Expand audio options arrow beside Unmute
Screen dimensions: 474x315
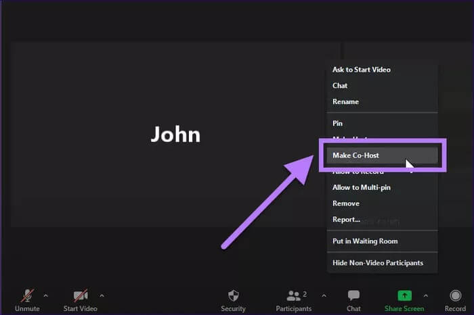(45, 295)
